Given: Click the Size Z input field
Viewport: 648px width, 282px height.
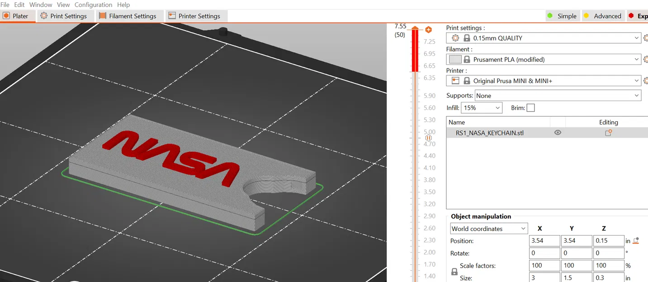Looking at the screenshot, I should (608, 278).
